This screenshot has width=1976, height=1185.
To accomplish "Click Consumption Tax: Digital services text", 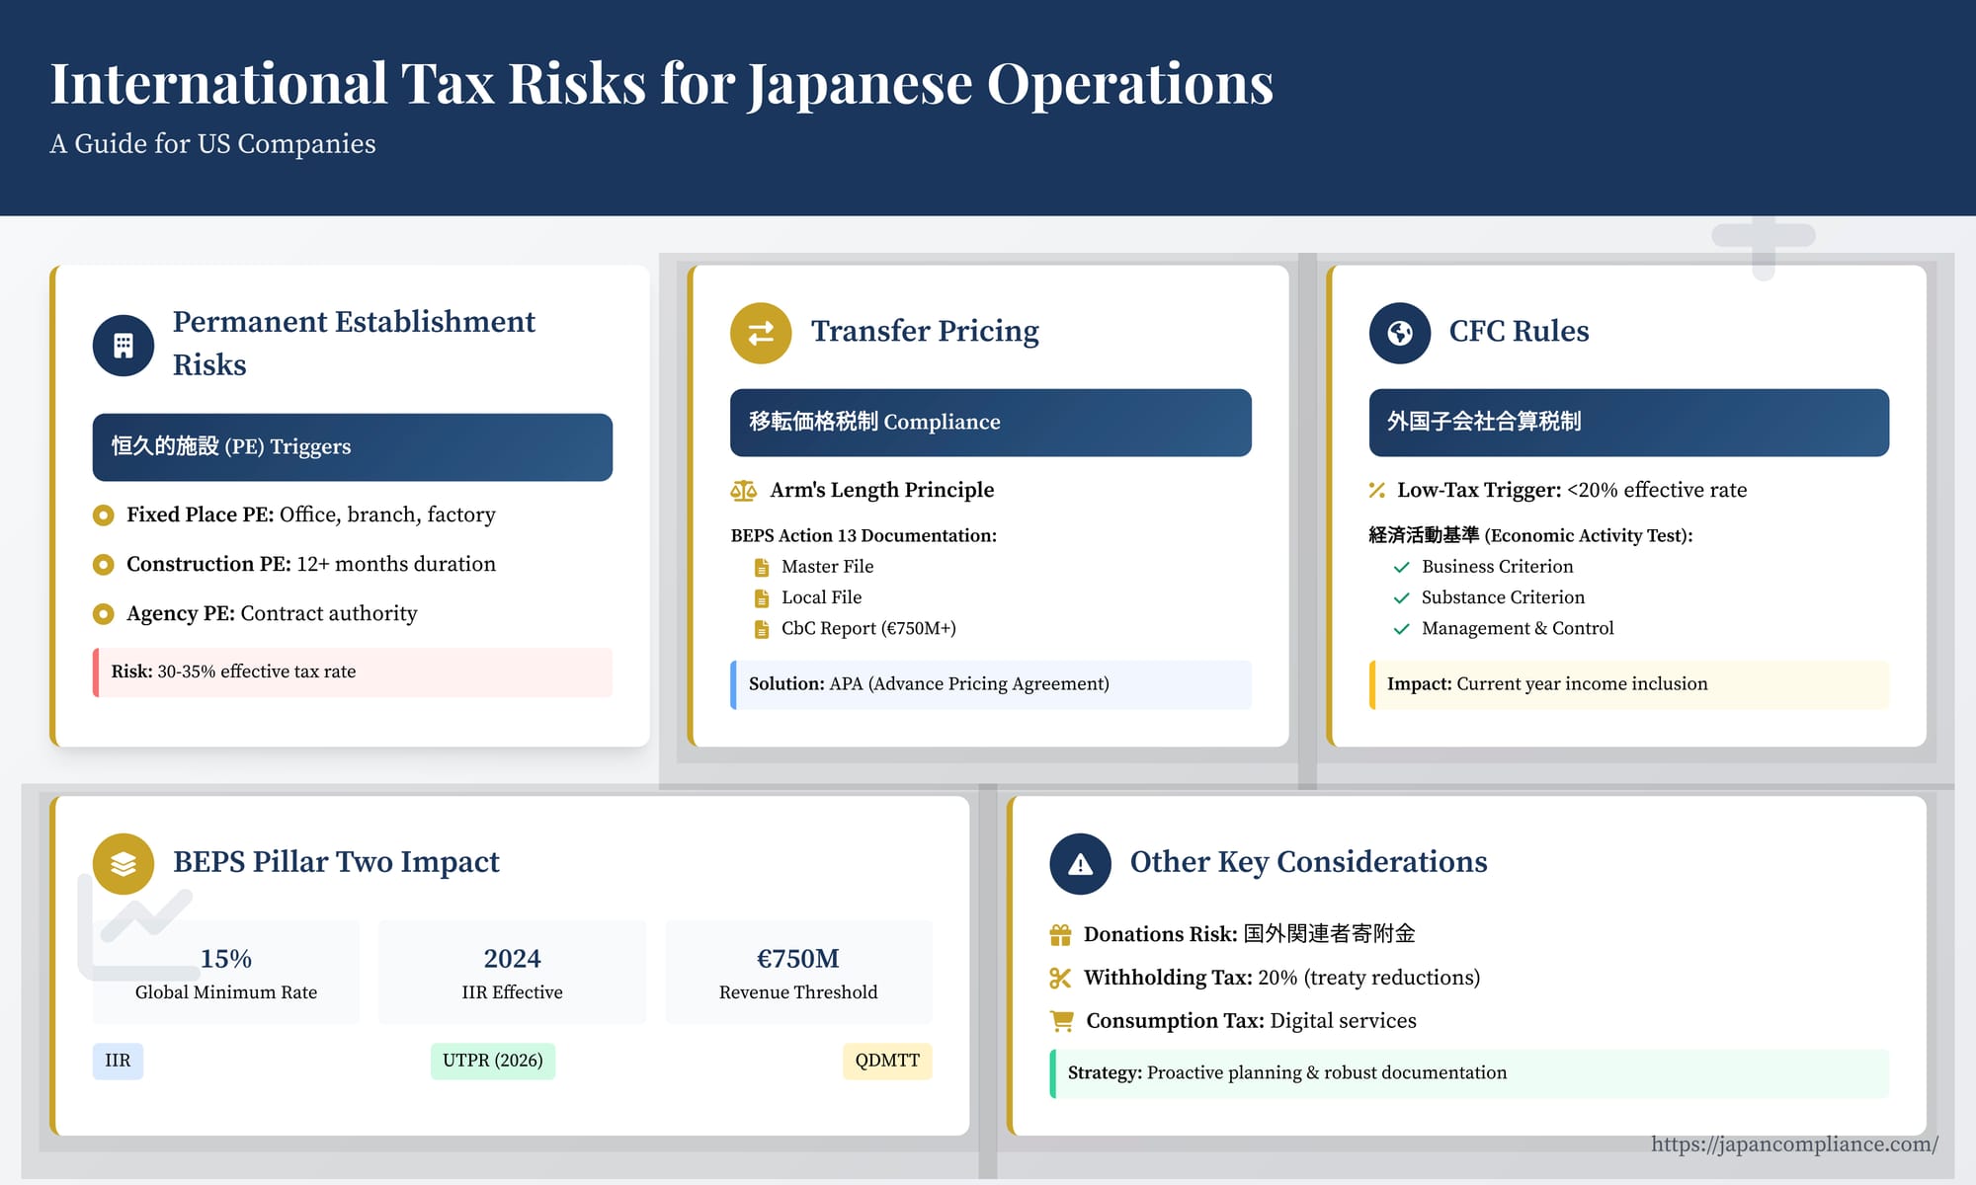I will click(1252, 1021).
